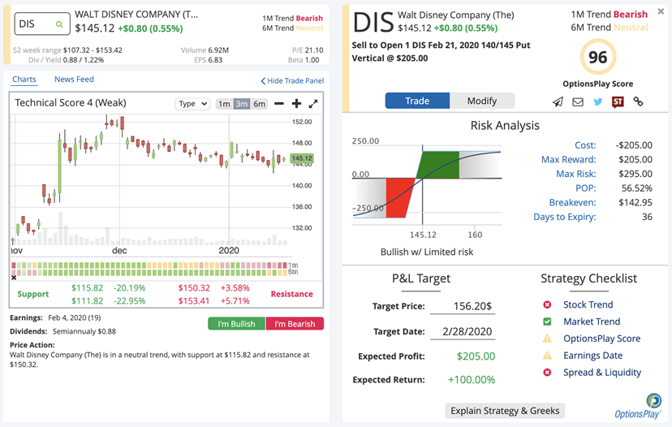Click the Max Reward label
The height and width of the screenshot is (427, 672).
point(569,159)
